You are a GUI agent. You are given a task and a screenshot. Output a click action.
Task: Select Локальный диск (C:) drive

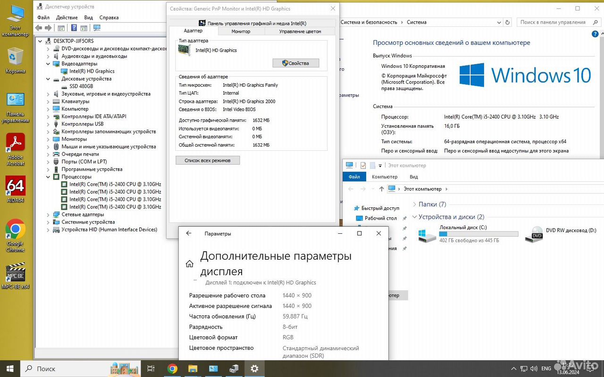pos(468,234)
